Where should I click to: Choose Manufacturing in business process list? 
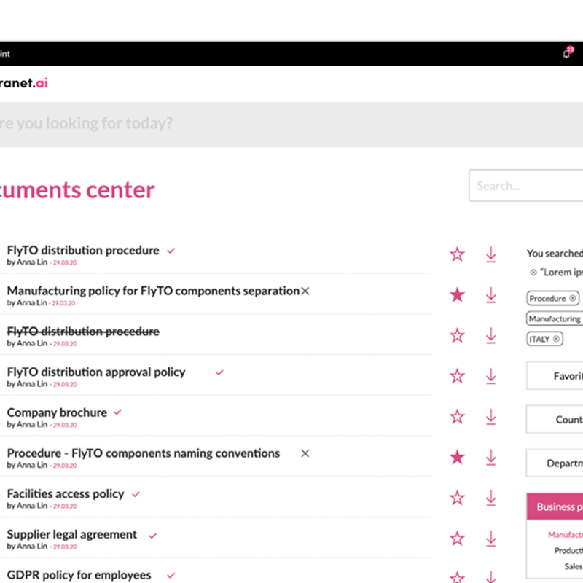pos(565,534)
